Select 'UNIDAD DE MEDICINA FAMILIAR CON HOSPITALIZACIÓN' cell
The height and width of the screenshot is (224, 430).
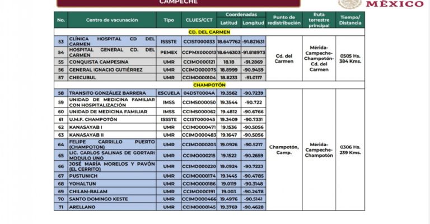[x=112, y=102]
